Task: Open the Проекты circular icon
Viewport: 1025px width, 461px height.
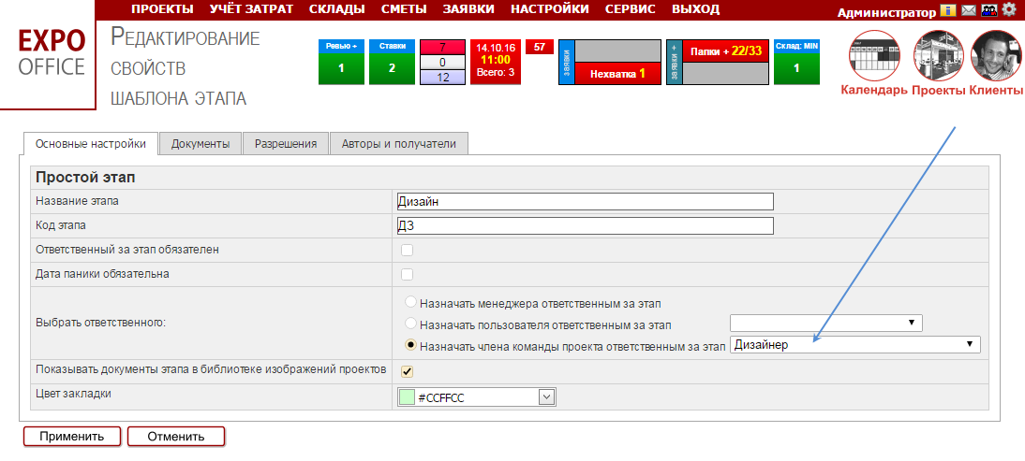Action: tap(939, 56)
